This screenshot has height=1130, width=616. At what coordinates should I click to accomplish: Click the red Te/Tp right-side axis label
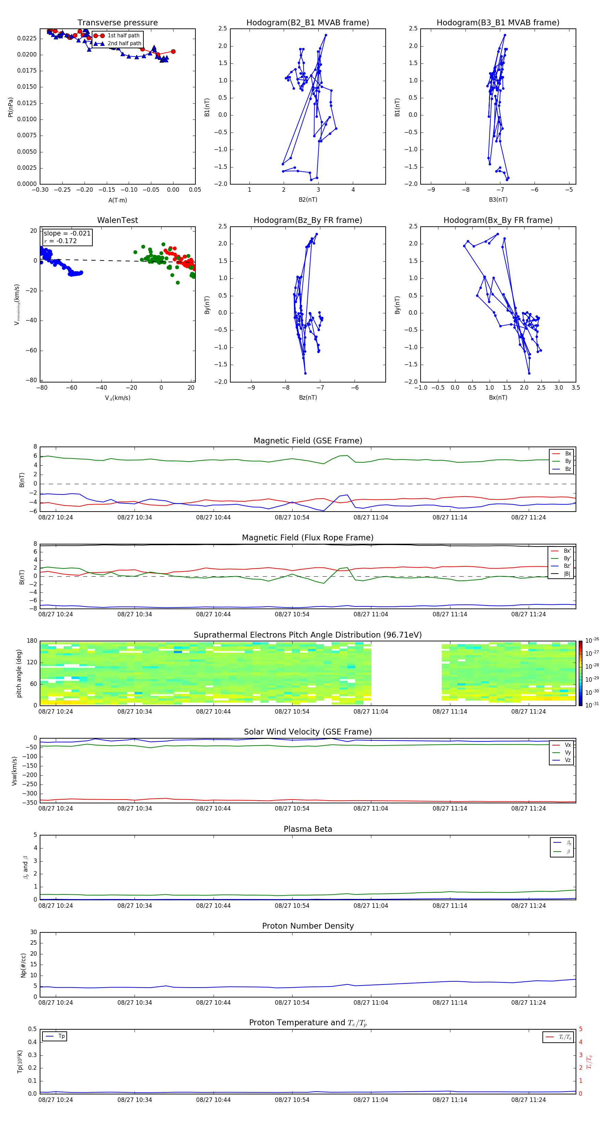(x=589, y=1062)
